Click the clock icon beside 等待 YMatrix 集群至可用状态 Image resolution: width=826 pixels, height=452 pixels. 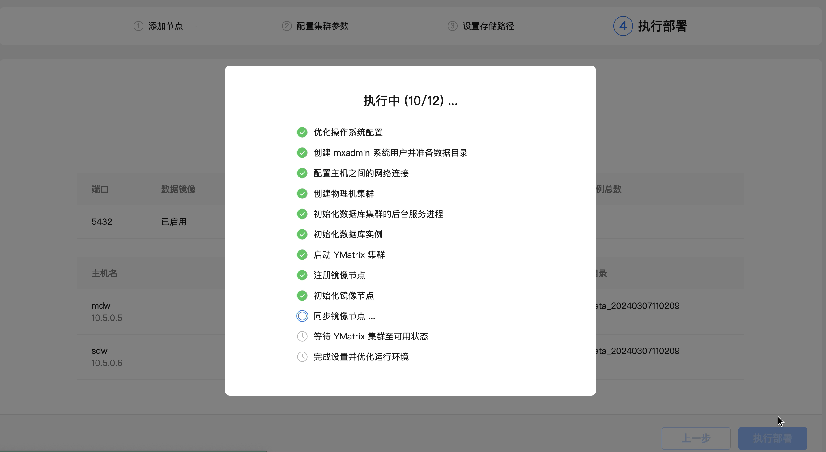(302, 336)
